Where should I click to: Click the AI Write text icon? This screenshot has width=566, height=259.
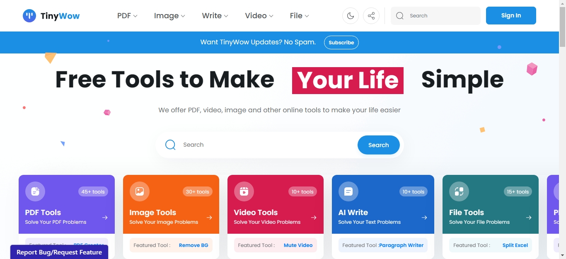click(348, 191)
